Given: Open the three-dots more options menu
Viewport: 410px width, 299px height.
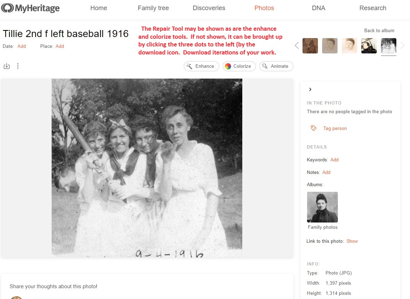Looking at the screenshot, I should click(x=18, y=66).
